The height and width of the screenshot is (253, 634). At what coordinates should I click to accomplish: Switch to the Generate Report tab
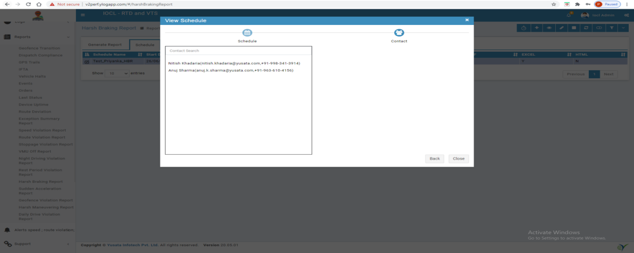click(x=104, y=45)
